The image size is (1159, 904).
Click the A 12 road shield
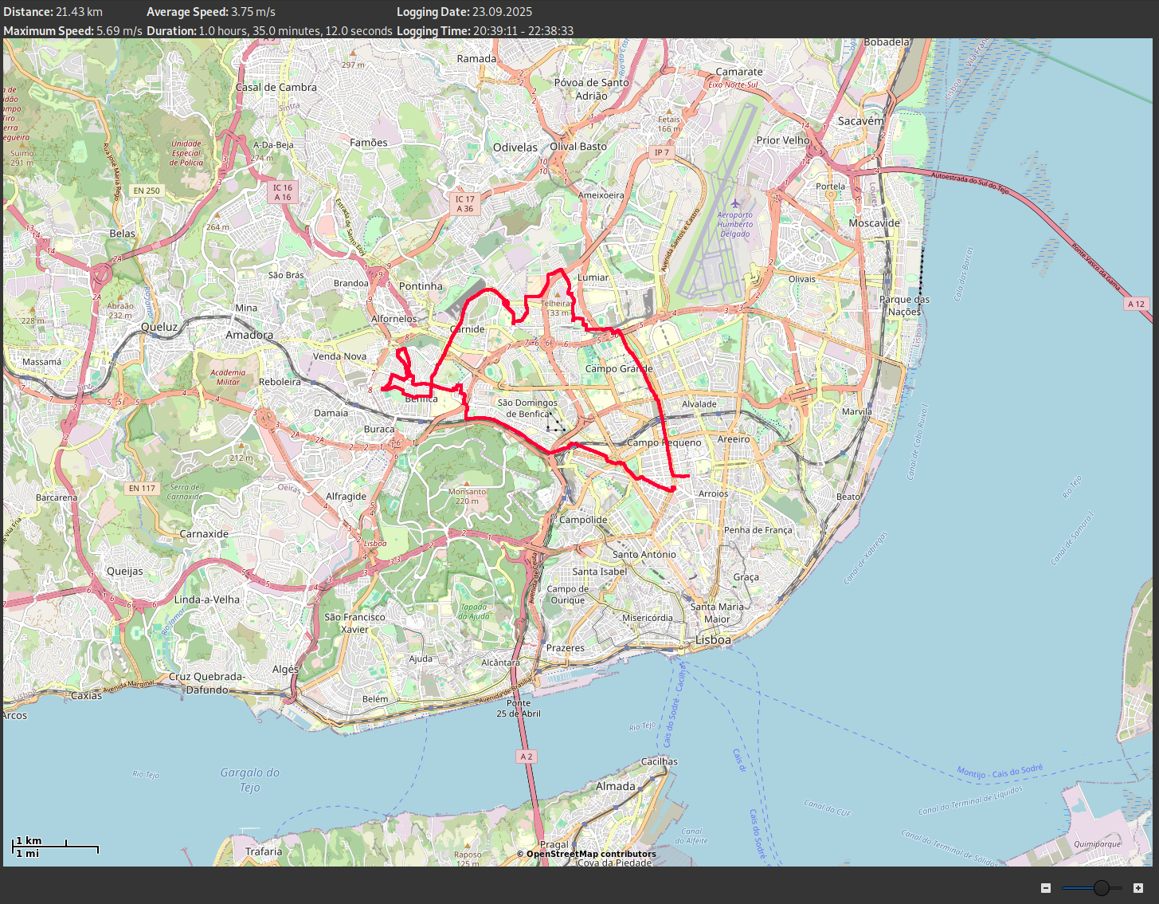(x=1136, y=304)
